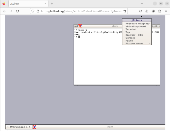The width and height of the screenshot is (170, 131).
Task: Go back to the previous page
Action: 5,11
